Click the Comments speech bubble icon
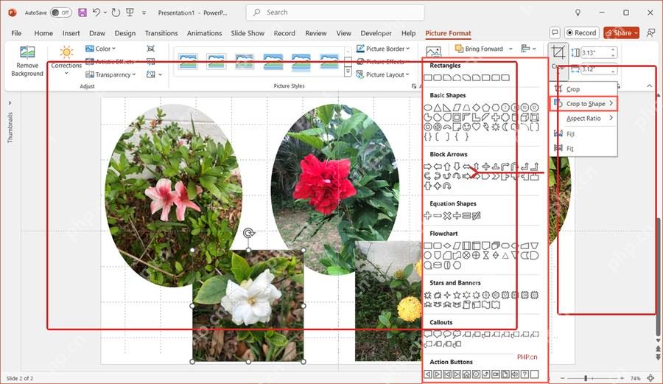Screen dimensions: 663x384 (555, 32)
